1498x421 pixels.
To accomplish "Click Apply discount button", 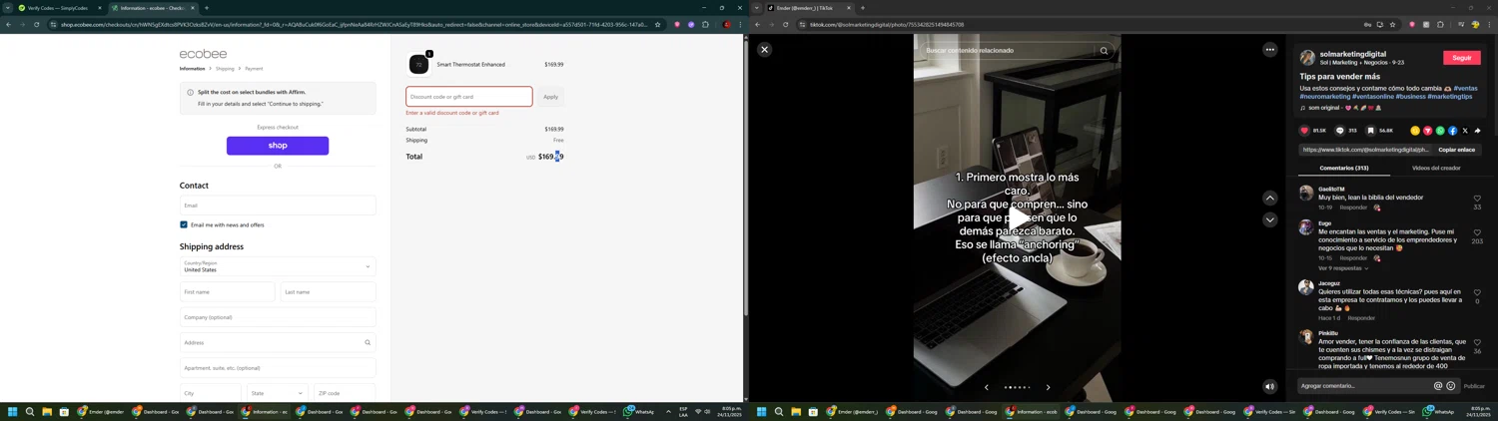I will point(550,97).
